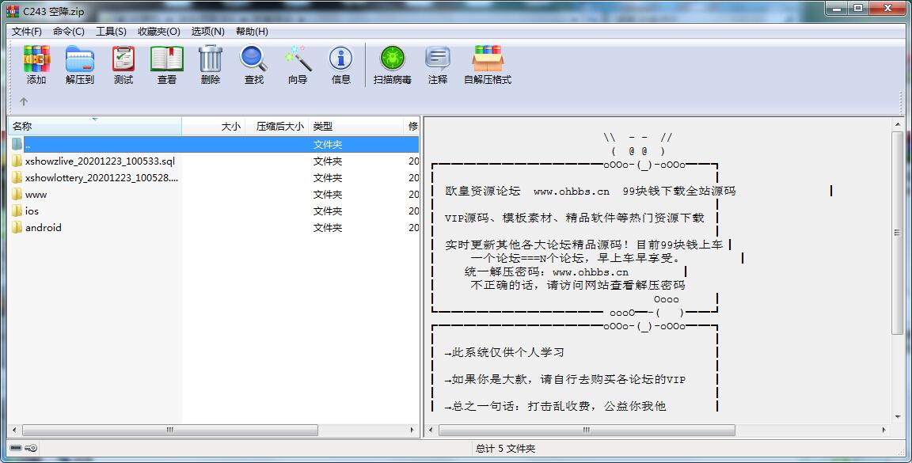Click the Modified (修) column header
912x463 pixels.
[x=412, y=126]
